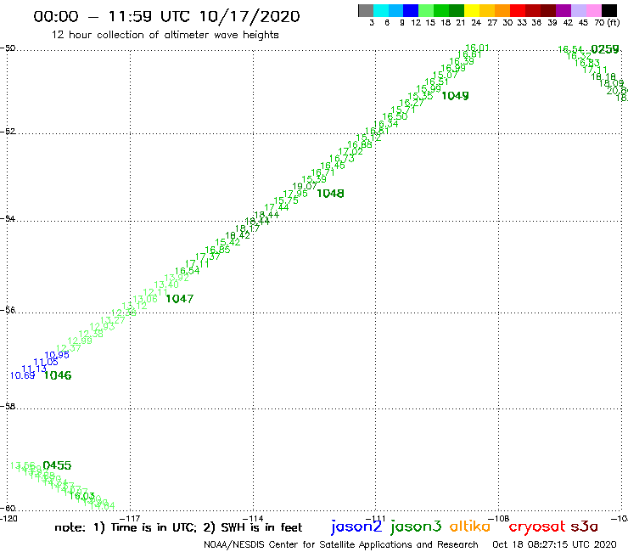The width and height of the screenshot is (628, 552).
Task: Click the pass time label 1047
Action: click(x=179, y=299)
